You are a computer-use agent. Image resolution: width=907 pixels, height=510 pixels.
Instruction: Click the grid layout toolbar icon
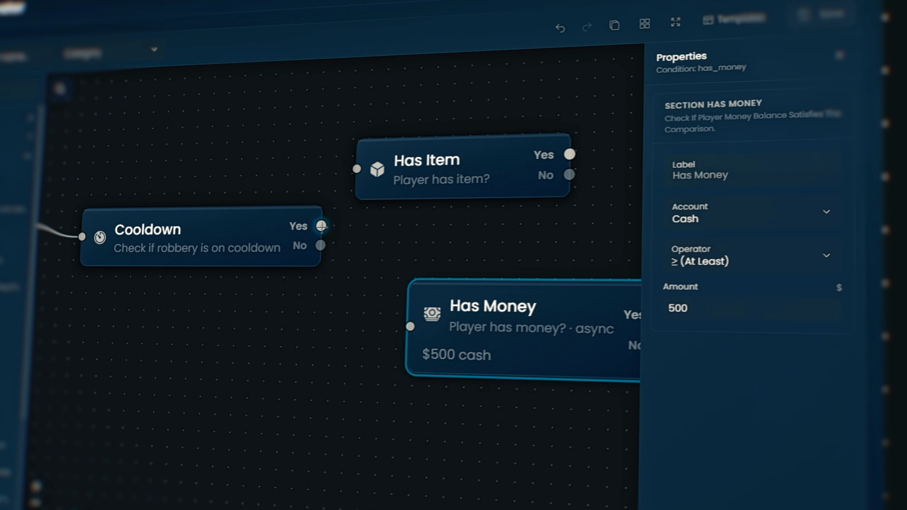(645, 24)
